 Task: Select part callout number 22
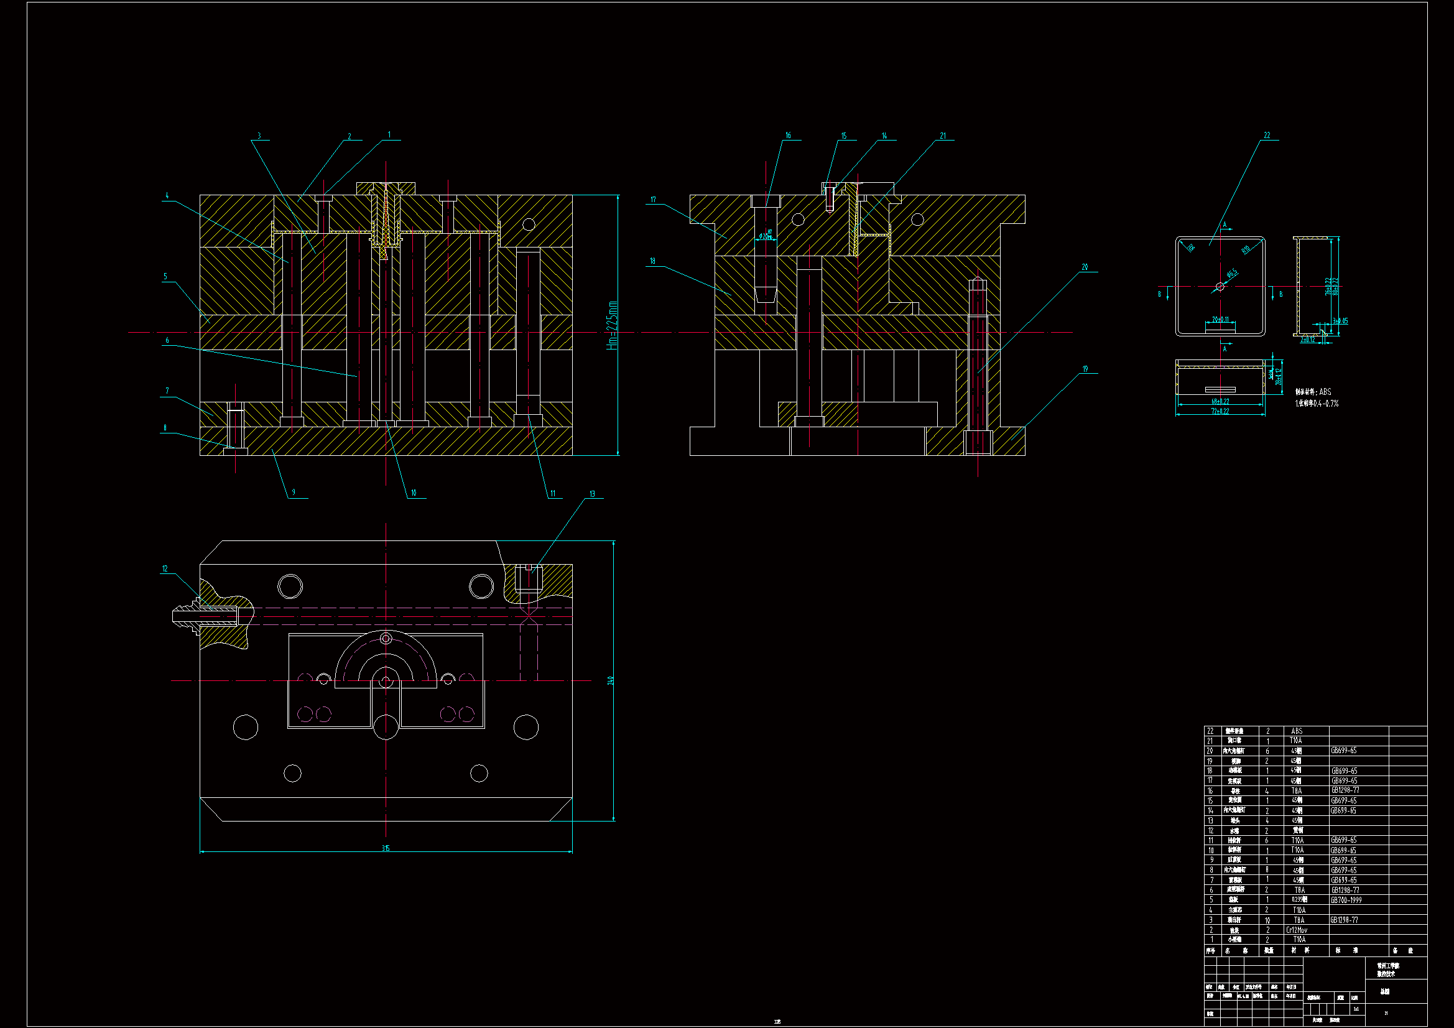pos(1267,135)
